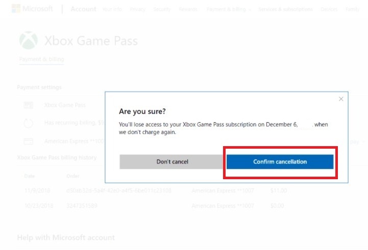Image resolution: width=368 pixels, height=250 pixels.
Task: Select the Rewards navigation item
Action: (188, 10)
